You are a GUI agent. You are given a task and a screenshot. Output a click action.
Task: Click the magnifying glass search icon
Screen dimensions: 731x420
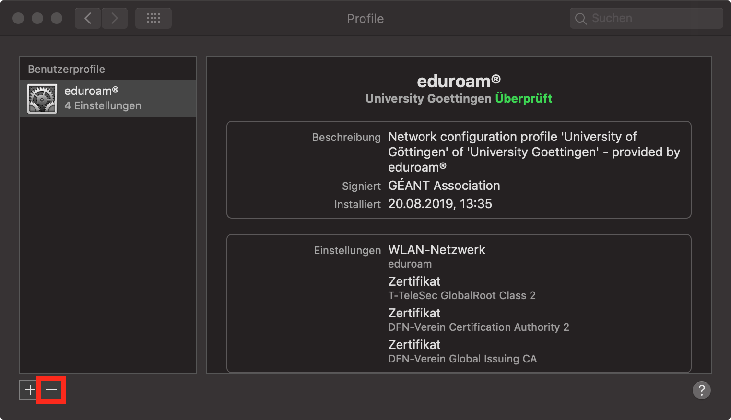[x=580, y=19]
